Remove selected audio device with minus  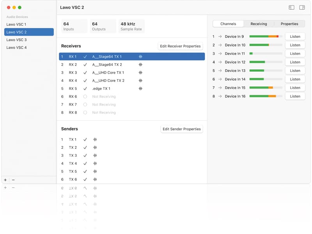(x=13, y=180)
